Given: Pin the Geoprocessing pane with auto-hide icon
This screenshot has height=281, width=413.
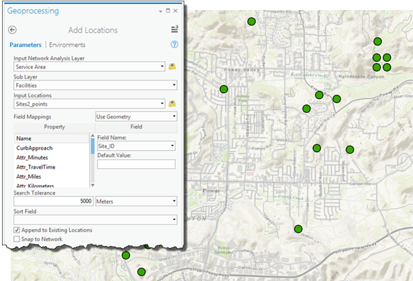Looking at the screenshot, I should [168, 11].
